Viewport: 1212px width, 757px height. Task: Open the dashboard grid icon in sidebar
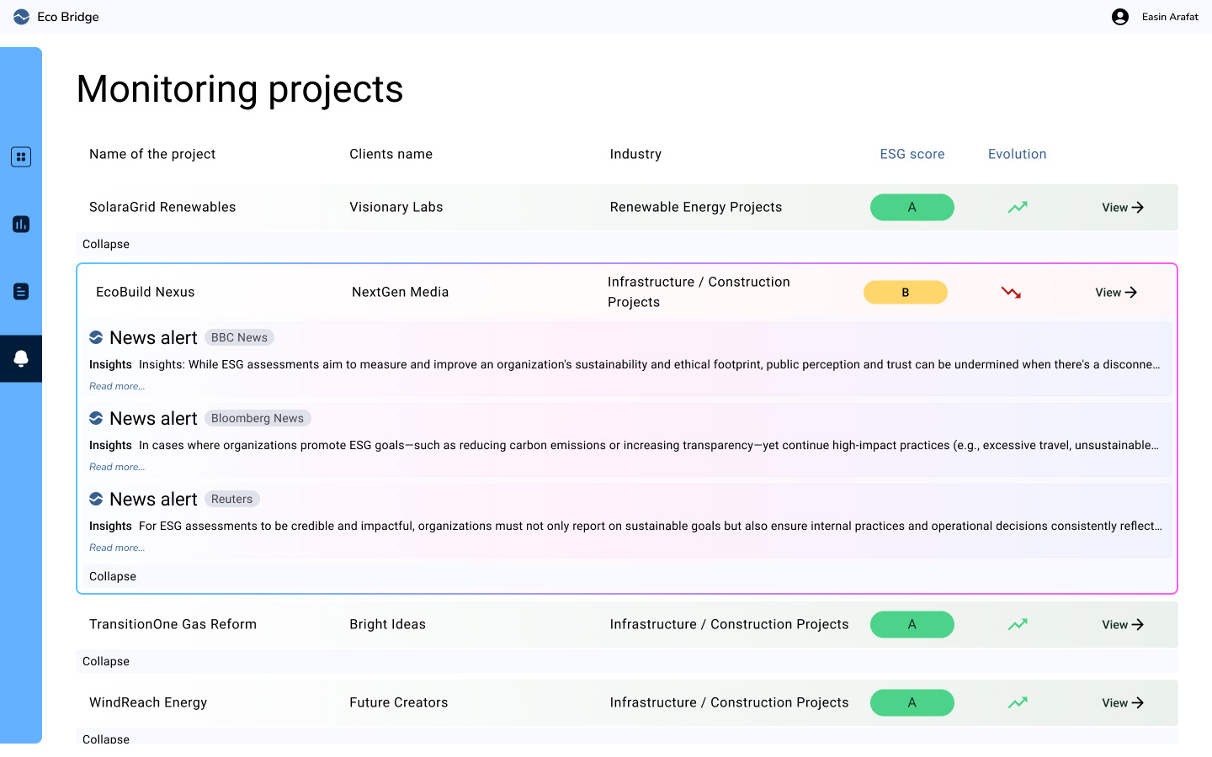pyautogui.click(x=21, y=156)
